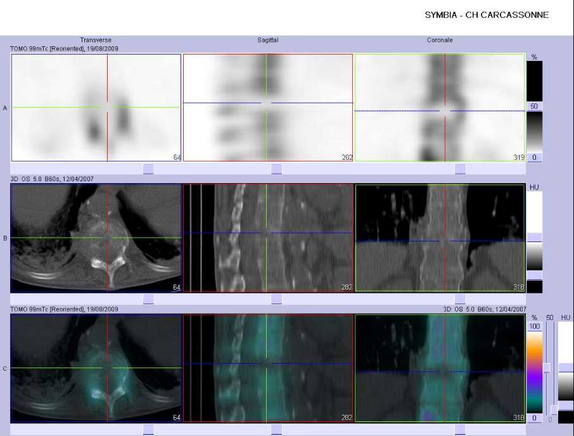Click the black saturated section of row A scale

click(535, 81)
